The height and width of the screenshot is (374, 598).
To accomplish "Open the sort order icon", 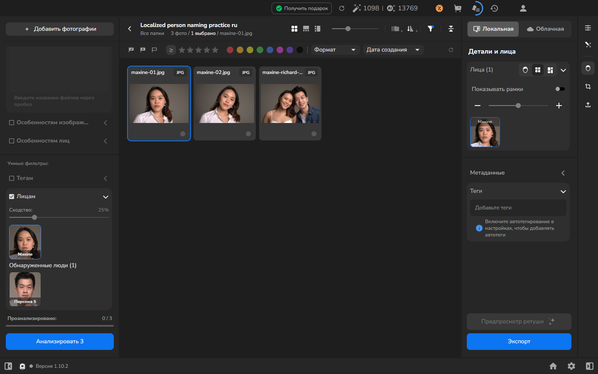I will click(x=411, y=29).
